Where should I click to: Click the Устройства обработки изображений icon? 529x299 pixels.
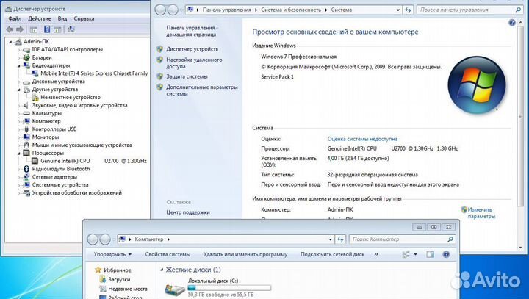pyautogui.click(x=26, y=193)
